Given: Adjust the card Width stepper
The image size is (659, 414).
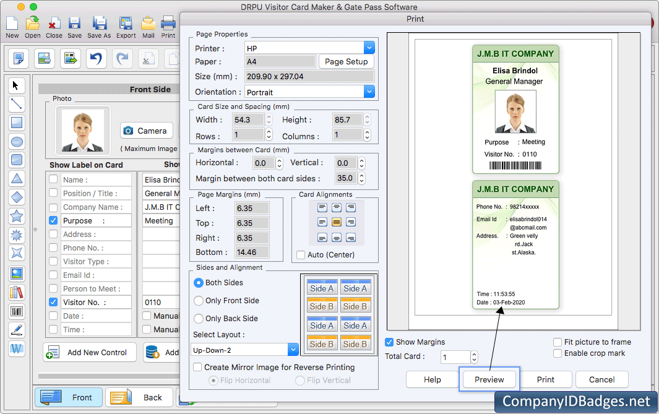Looking at the screenshot, I should [269, 120].
